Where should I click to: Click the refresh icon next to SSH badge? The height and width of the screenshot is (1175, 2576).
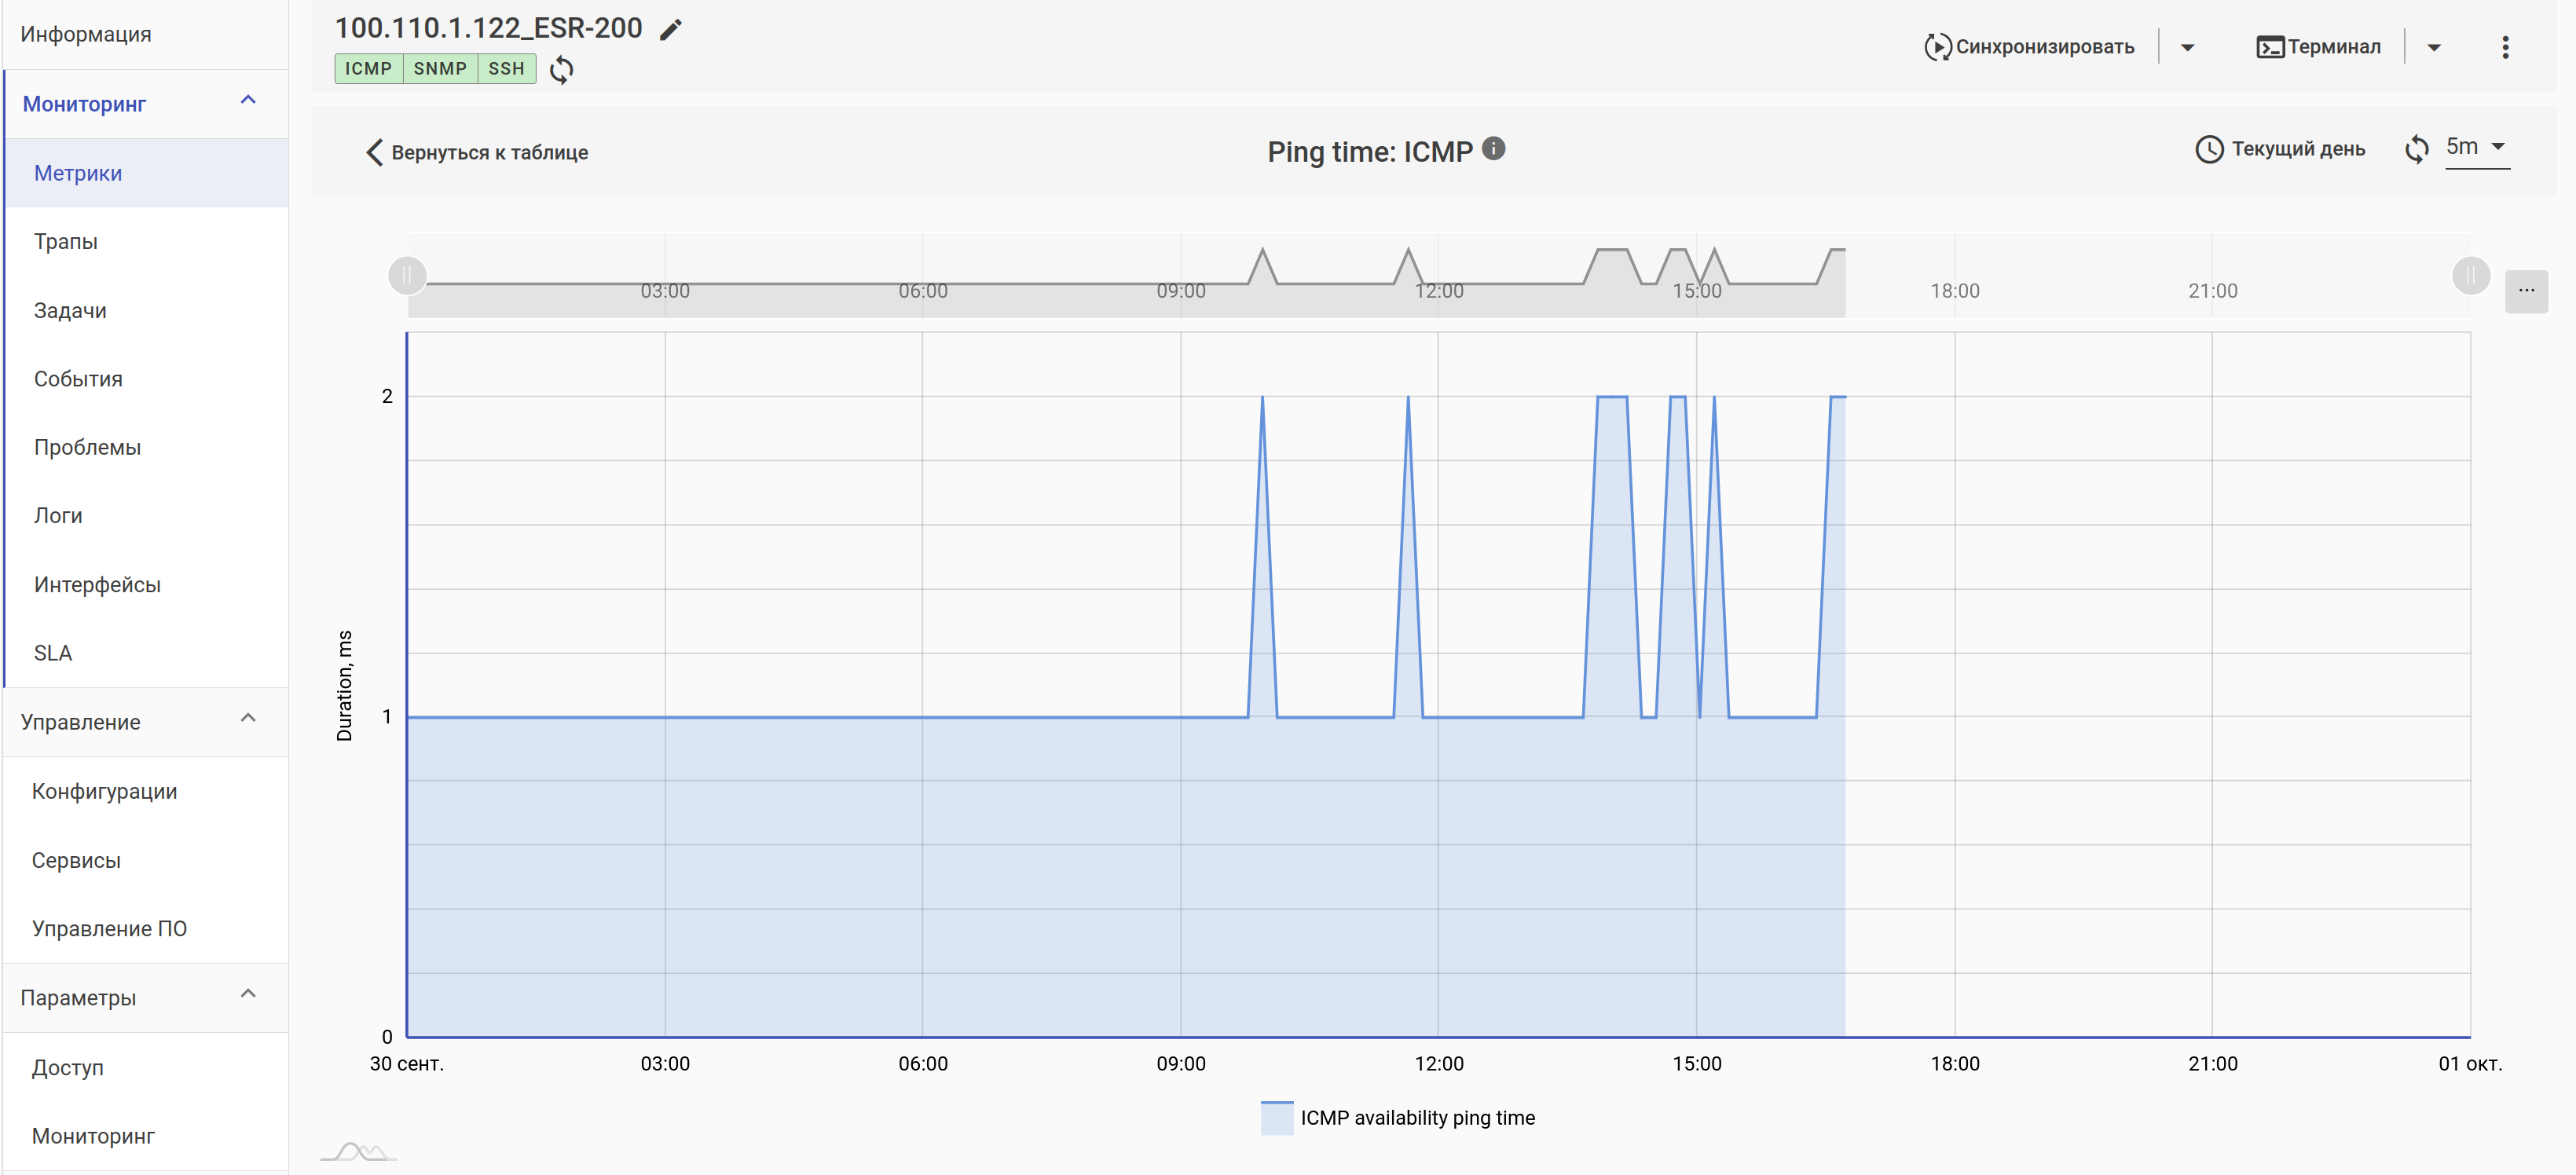[x=562, y=69]
